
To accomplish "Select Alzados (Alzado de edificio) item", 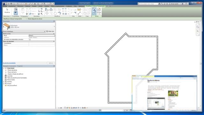I will point(15,74).
